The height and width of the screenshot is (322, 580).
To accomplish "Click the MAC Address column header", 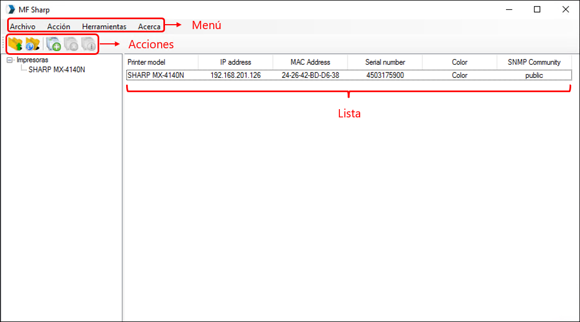I will [x=310, y=62].
